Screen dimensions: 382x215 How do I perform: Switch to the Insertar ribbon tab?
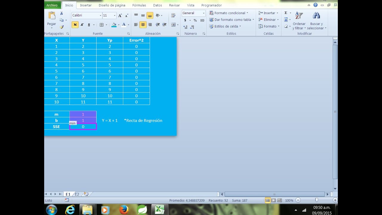tap(86, 5)
